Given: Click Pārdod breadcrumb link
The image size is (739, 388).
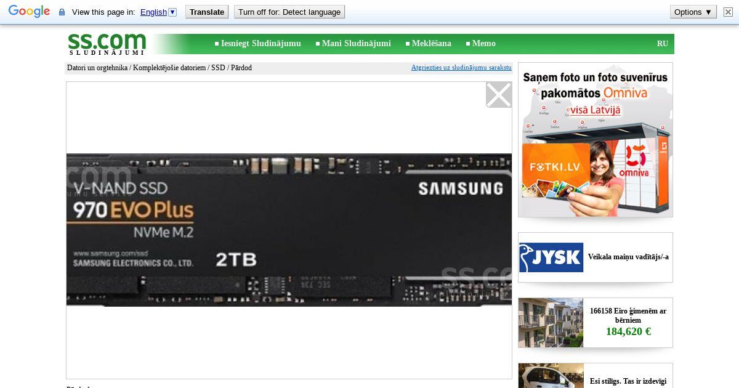Looking at the screenshot, I should (241, 68).
